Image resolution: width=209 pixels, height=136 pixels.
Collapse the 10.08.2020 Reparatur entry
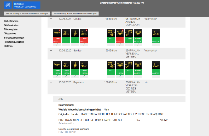click(51, 82)
